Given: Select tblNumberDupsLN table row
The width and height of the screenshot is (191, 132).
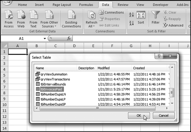Looking at the screenshot, I should (53, 94).
